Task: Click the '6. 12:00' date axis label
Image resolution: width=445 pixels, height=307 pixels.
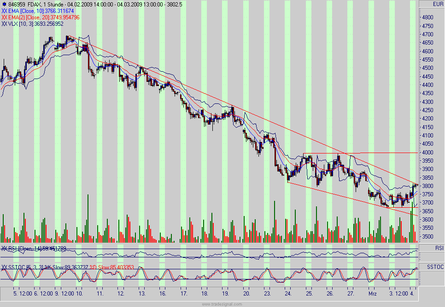Action: click(x=43, y=293)
